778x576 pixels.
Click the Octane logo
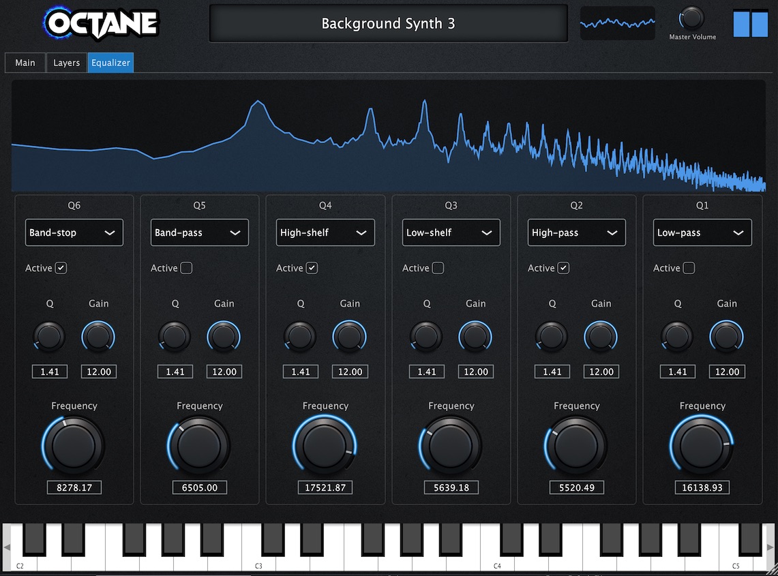[x=100, y=23]
